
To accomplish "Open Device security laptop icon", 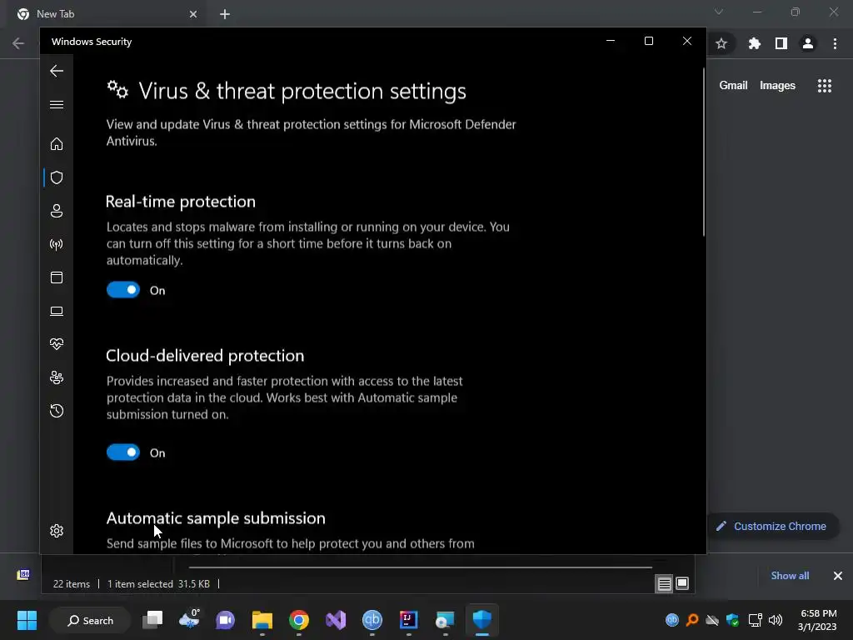I will (57, 311).
